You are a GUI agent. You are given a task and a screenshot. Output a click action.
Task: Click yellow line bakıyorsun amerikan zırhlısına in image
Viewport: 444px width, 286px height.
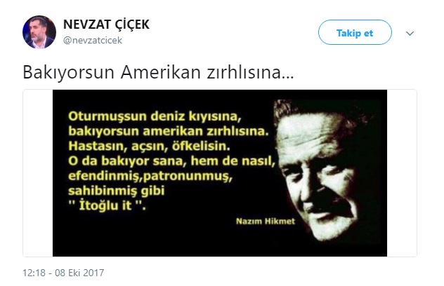(x=168, y=131)
